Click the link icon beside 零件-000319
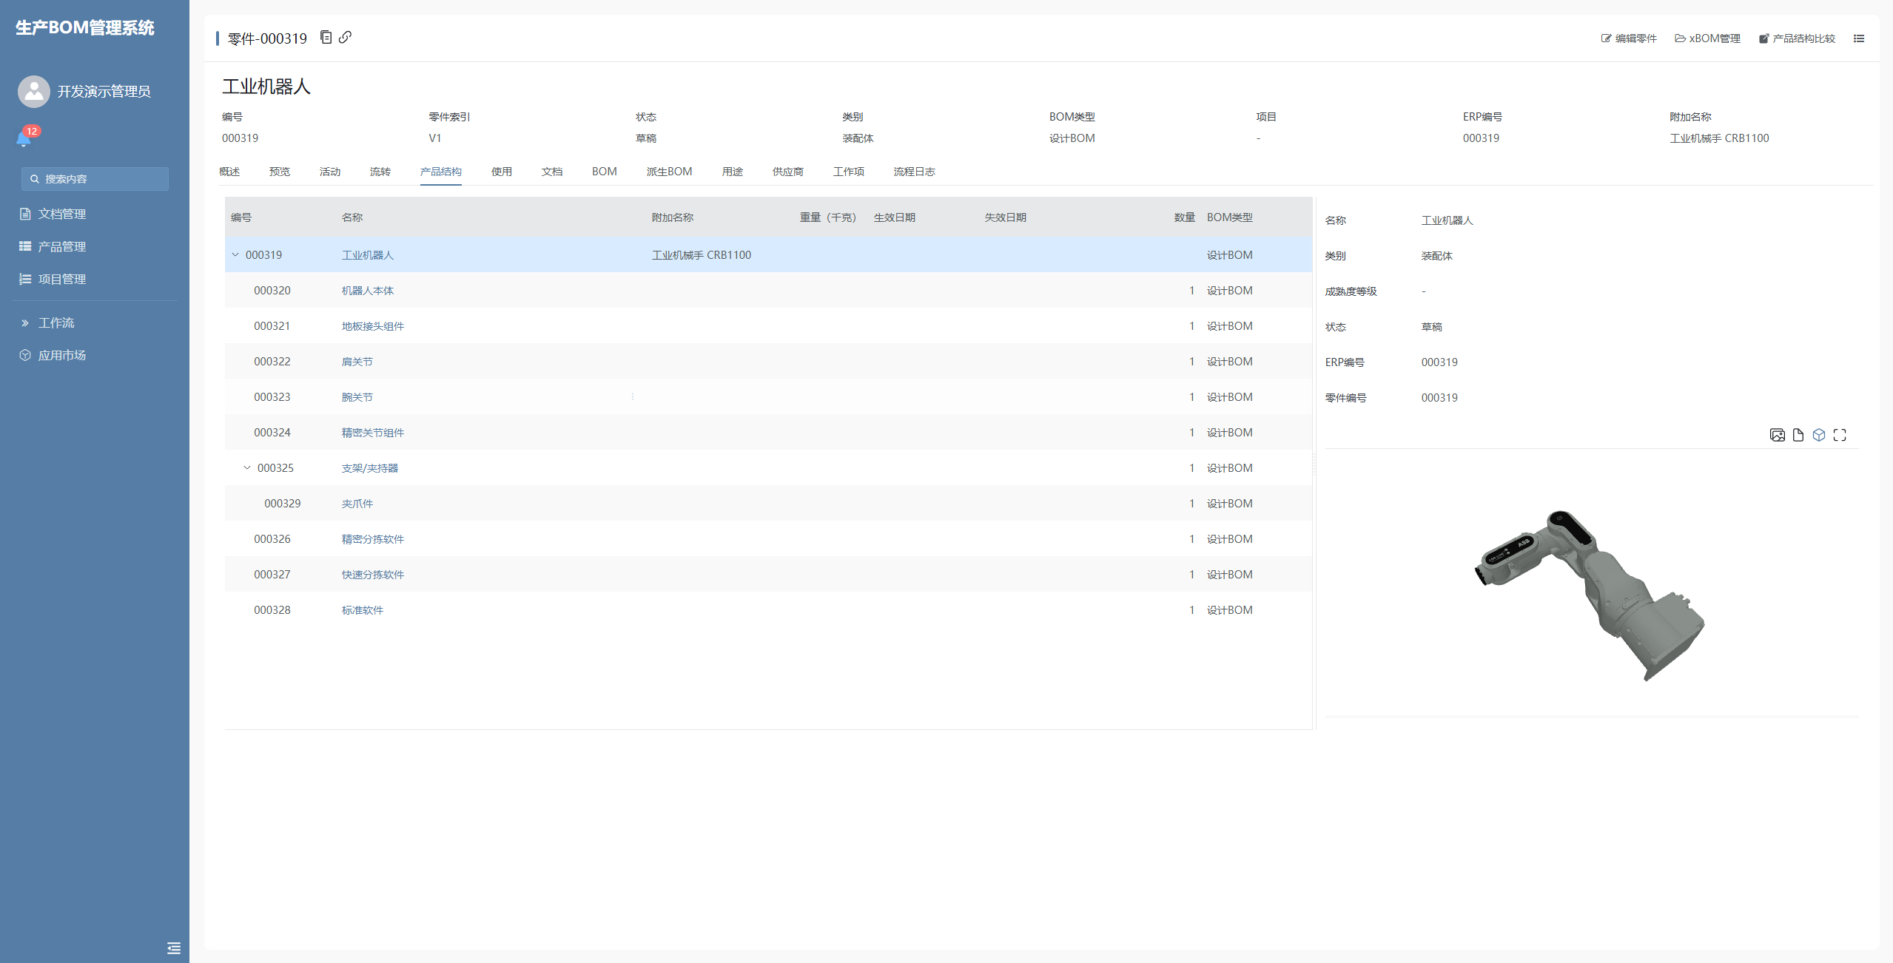Image resolution: width=1893 pixels, height=963 pixels. 345,37
